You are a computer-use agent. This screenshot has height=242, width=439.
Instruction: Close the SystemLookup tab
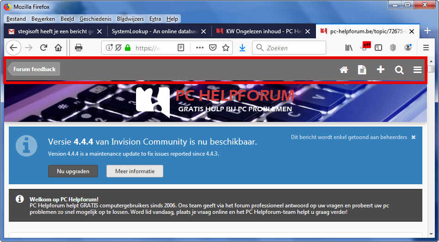pyautogui.click(x=204, y=31)
